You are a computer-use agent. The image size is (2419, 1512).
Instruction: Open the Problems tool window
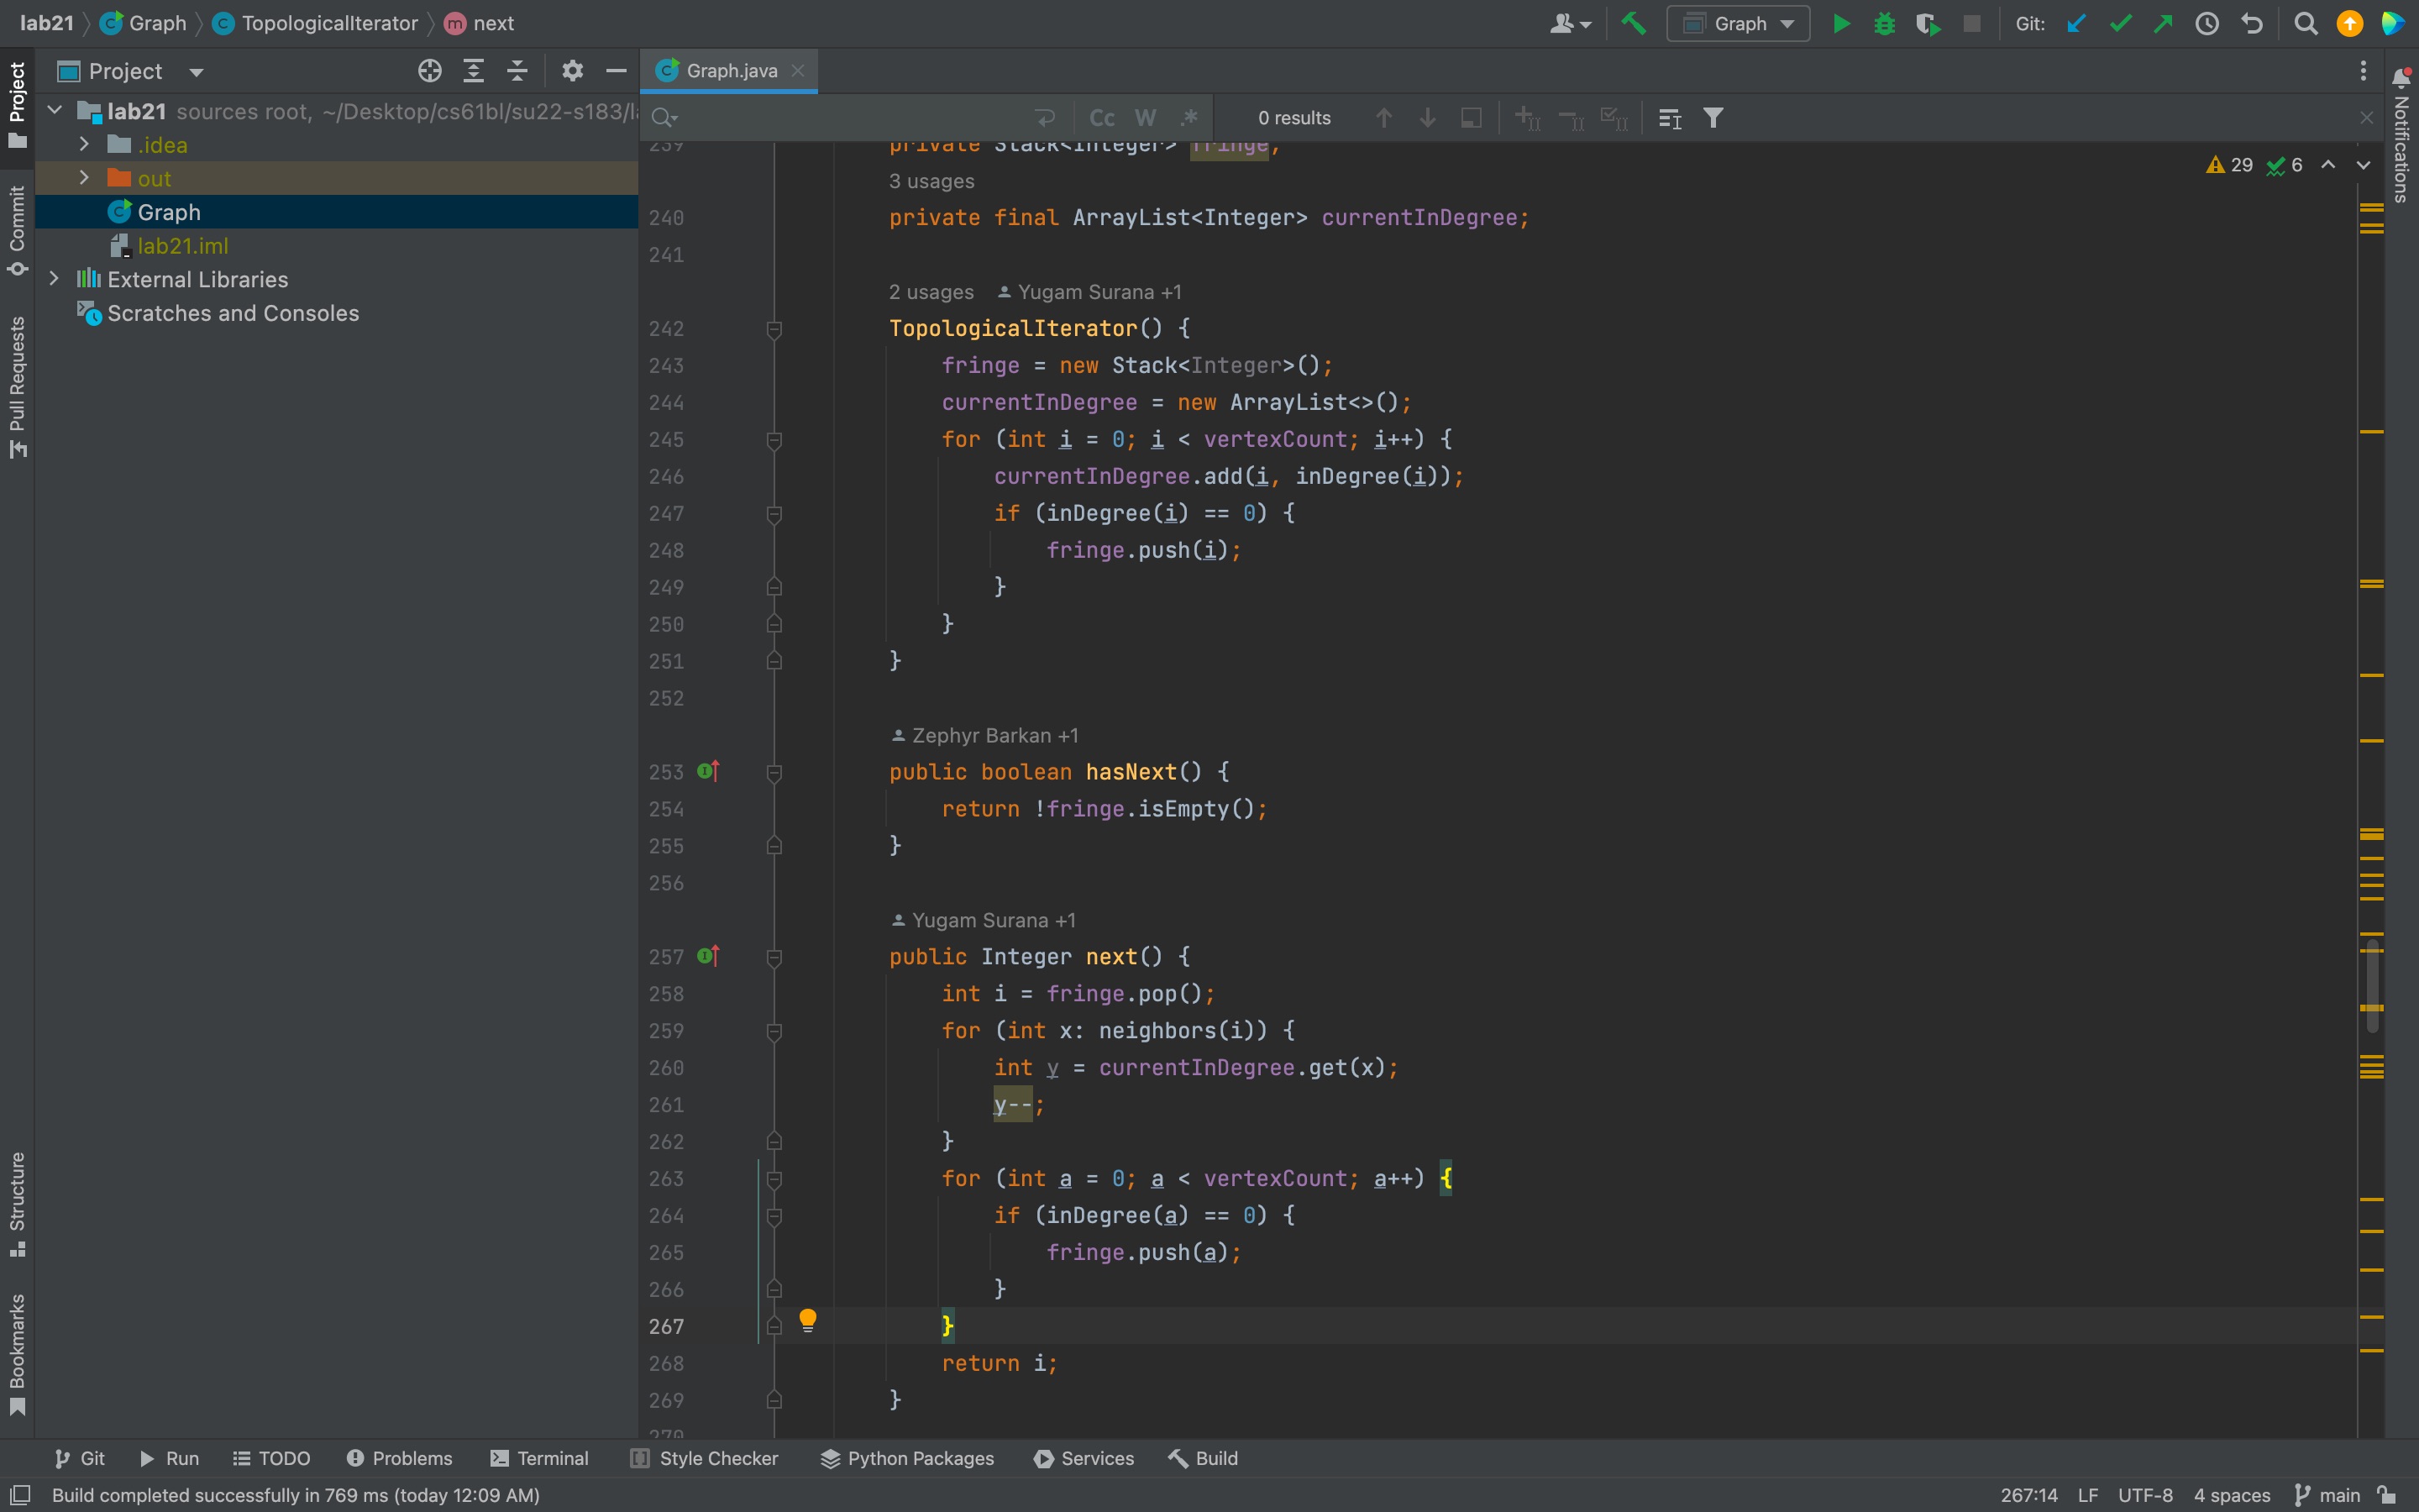tap(400, 1458)
